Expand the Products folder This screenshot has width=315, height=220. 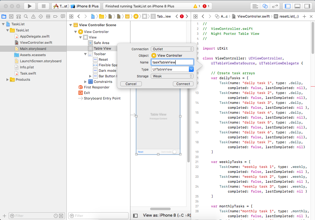coord(7,80)
